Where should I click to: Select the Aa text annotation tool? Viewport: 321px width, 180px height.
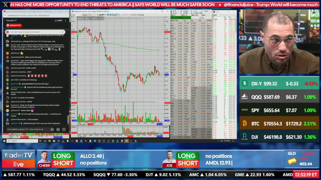coord(137,15)
